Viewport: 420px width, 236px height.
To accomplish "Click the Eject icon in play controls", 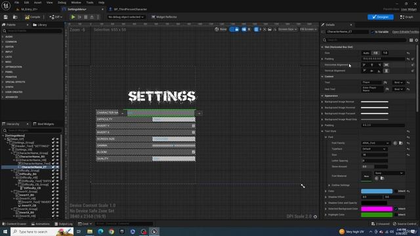I will (x=92, y=17).
